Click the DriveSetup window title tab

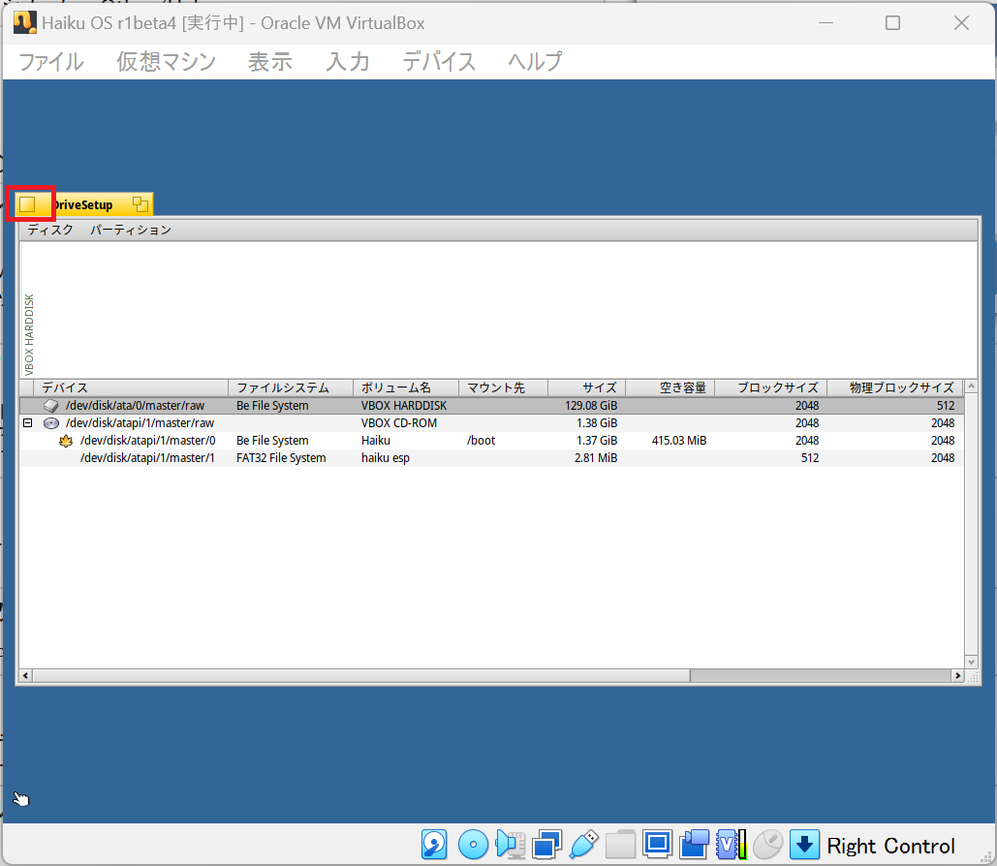coord(82,204)
